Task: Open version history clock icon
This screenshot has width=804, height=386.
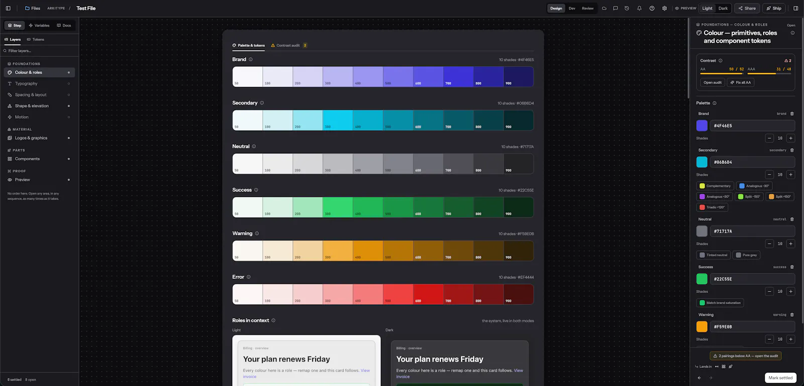Action: point(627,8)
